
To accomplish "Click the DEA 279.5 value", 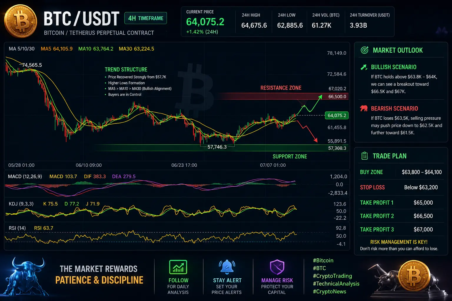I will pyautogui.click(x=124, y=177).
